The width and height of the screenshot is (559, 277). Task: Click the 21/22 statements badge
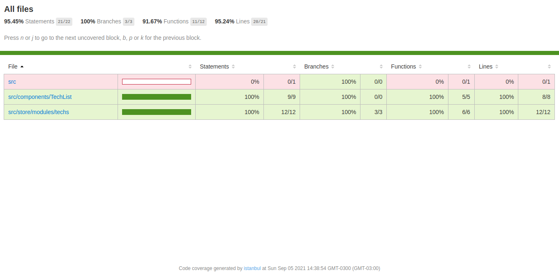64,22
